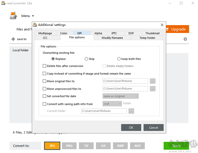Click the 6 Files status text
198x153 pixels.
[x=17, y=132]
